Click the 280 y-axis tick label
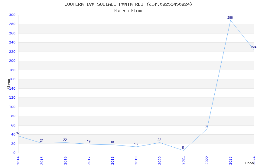Screen dimensions: 257x166 pos(12,24)
